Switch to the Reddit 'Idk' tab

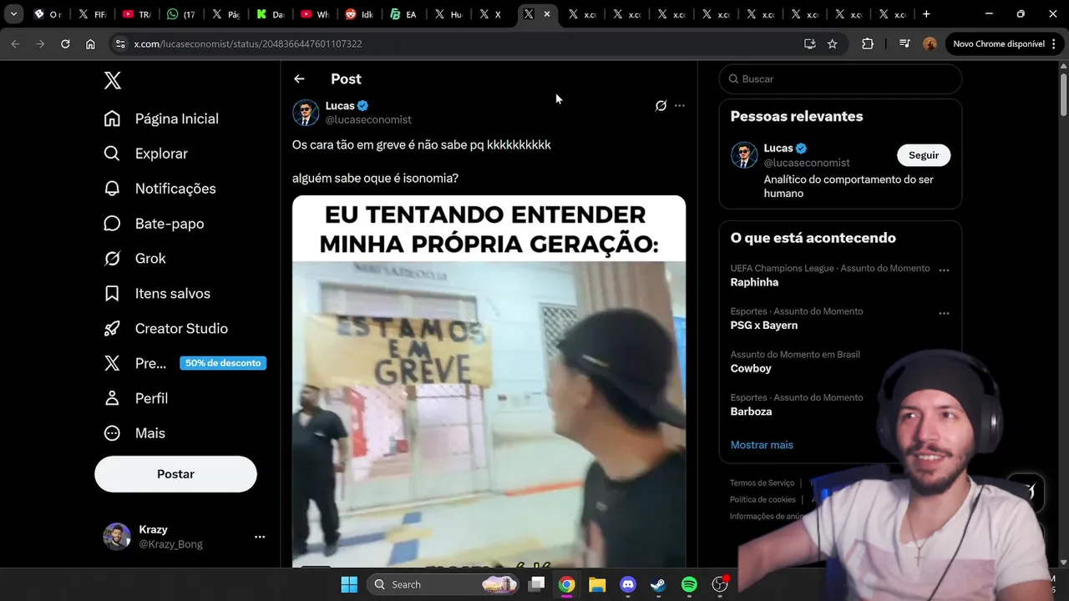(359, 14)
